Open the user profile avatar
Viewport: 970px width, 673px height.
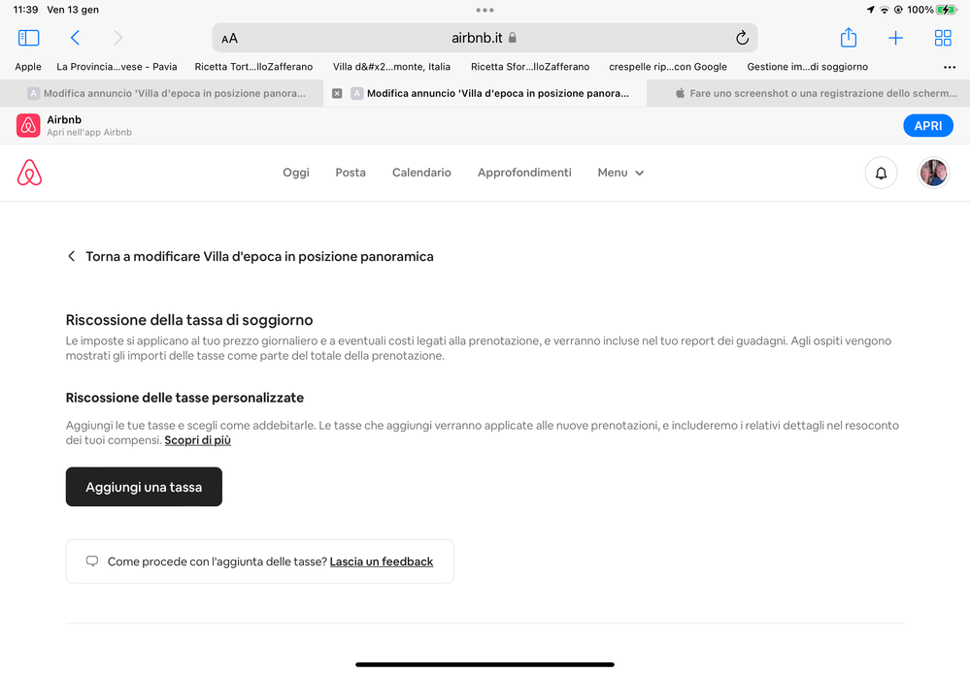(933, 173)
